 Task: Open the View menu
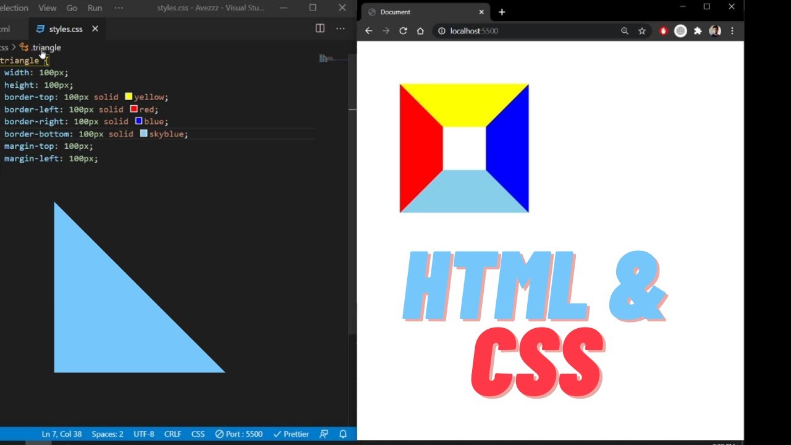tap(47, 8)
